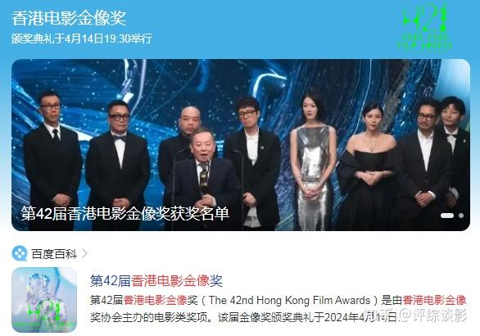Screen dimensions: 480x336
Task: Open the 百度百科 section label
Action: tap(54, 254)
